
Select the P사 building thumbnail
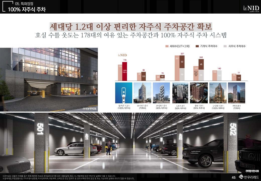point(236,93)
